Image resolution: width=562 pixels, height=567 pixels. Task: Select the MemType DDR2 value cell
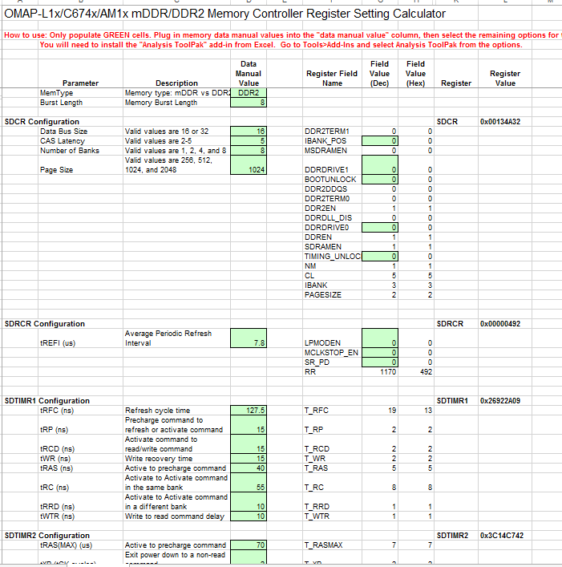(x=249, y=93)
